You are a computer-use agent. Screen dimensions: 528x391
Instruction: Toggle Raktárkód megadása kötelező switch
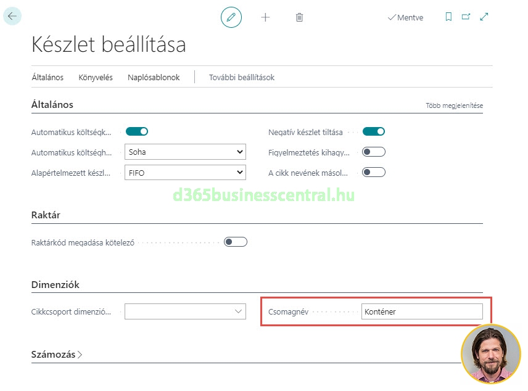236,242
